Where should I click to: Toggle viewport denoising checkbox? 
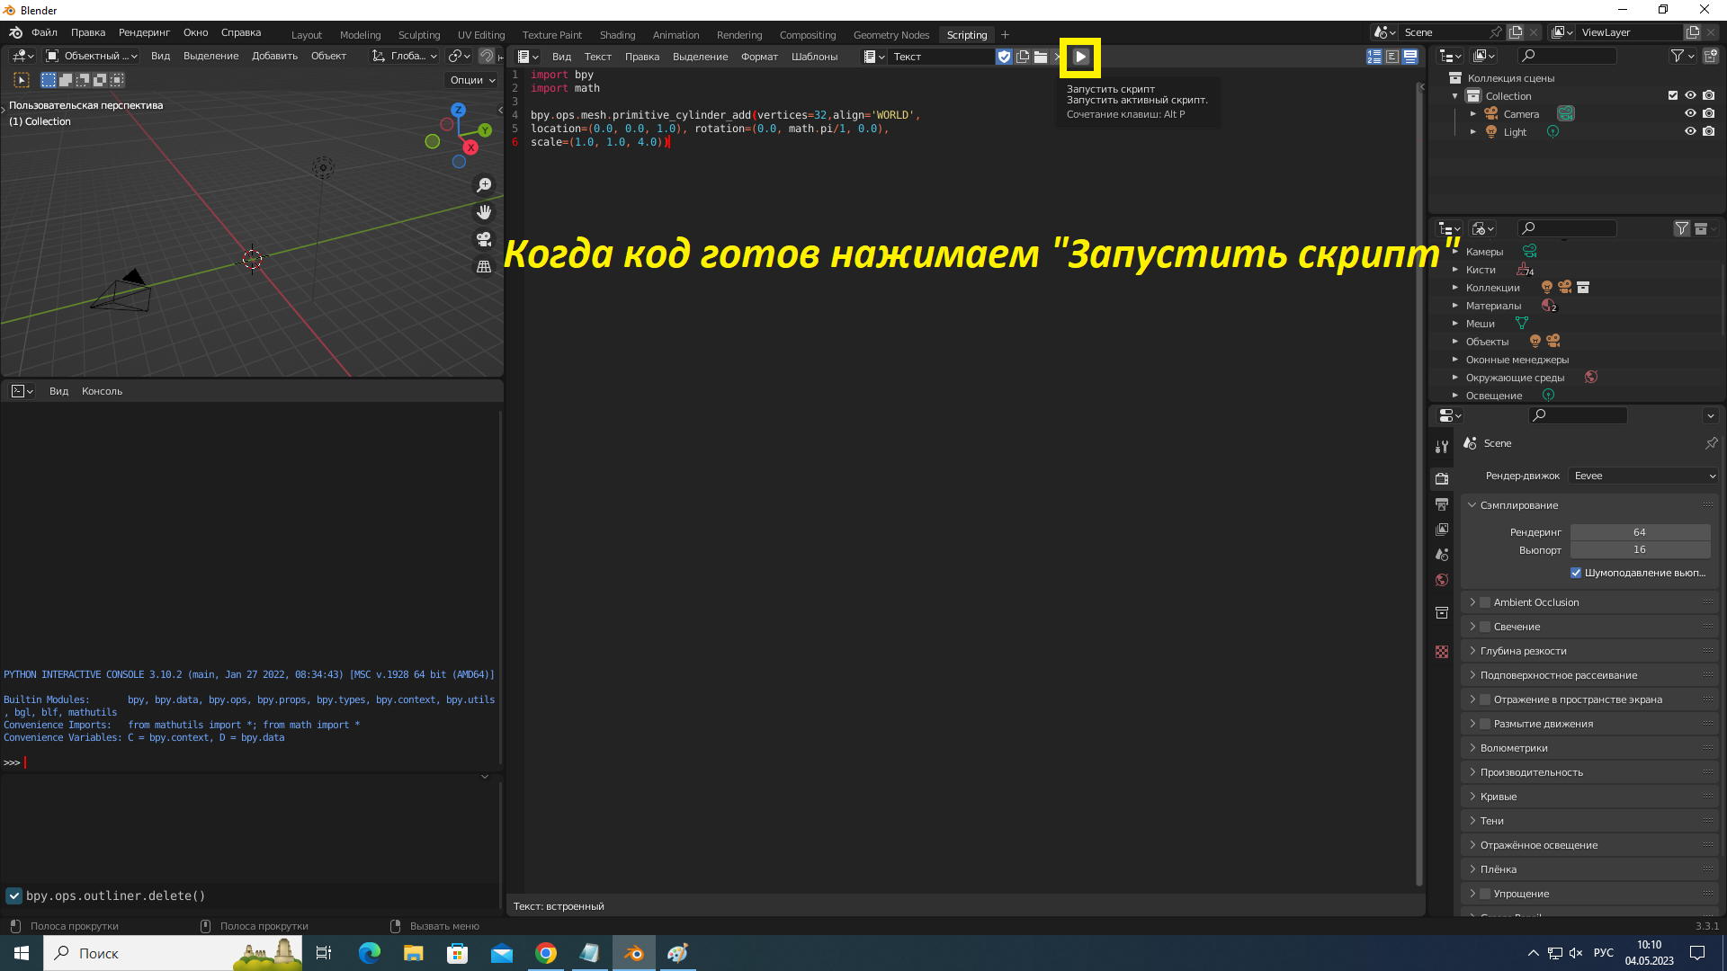pos(1576,573)
